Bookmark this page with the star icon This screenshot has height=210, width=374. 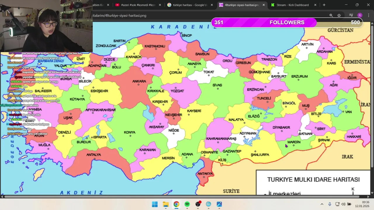click(339, 15)
